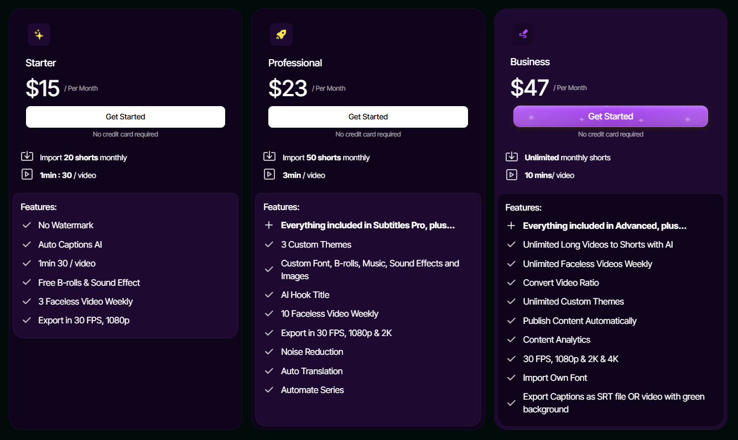The image size is (738, 440).
Task: Click the Auto Captions AI feature
Action: pos(70,245)
